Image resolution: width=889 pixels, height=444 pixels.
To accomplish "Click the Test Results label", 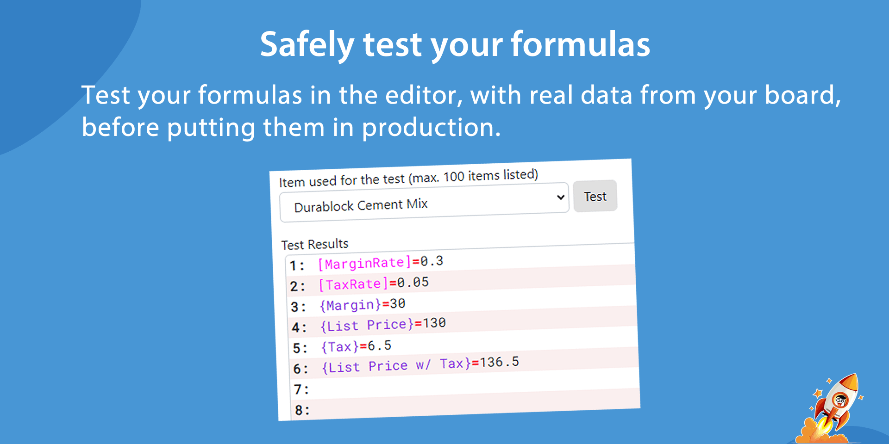I will pos(315,244).
